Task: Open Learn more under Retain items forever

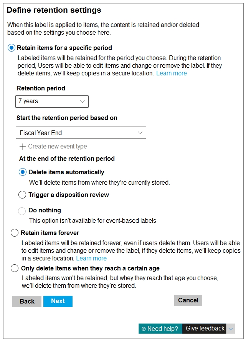Action: [91, 259]
